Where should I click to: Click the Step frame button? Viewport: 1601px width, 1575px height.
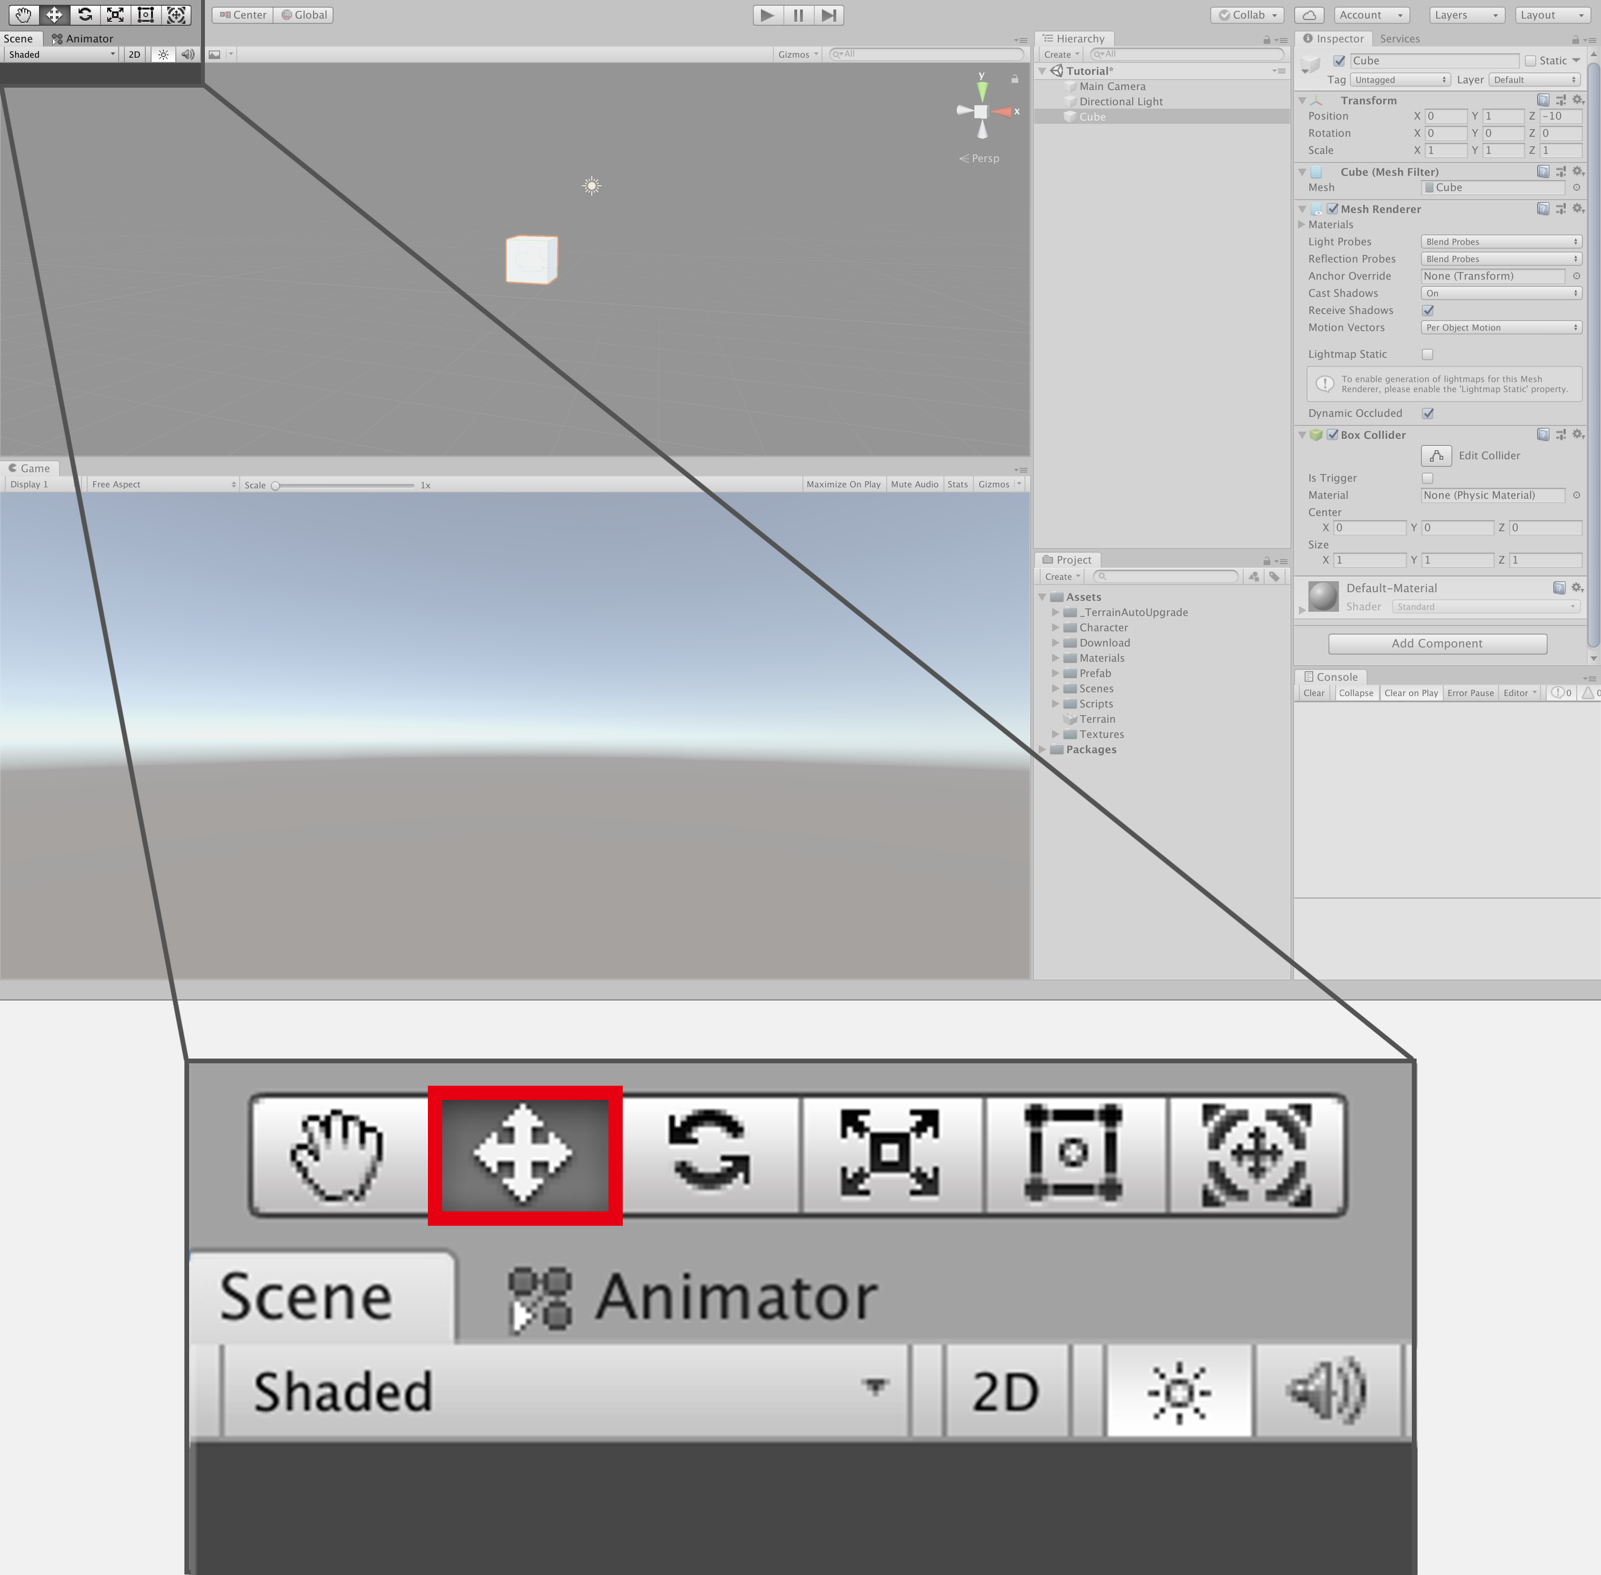pyautogui.click(x=828, y=15)
